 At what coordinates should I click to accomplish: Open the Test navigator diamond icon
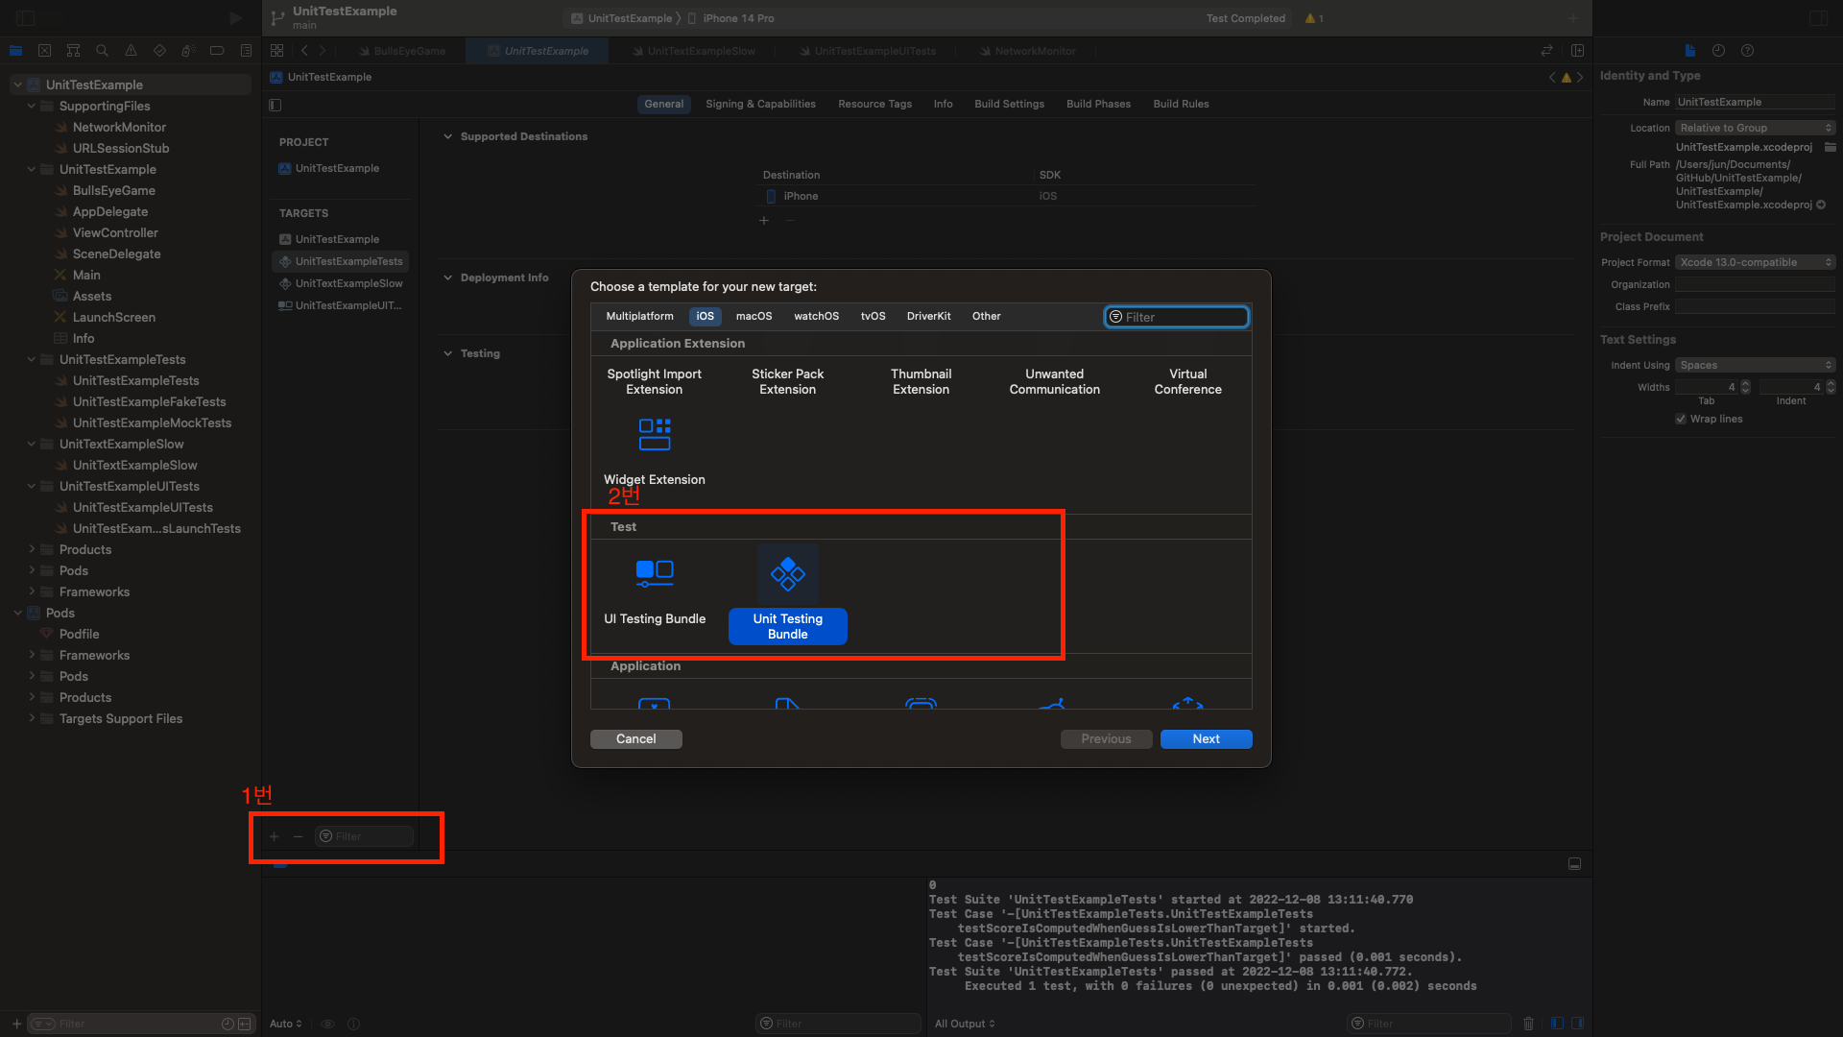coord(159,51)
